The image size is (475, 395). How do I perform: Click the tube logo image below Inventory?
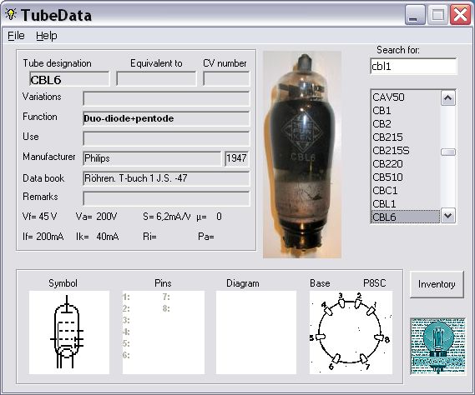click(x=437, y=347)
